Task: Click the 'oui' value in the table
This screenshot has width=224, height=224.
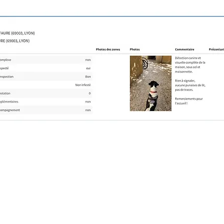Action: click(88, 68)
